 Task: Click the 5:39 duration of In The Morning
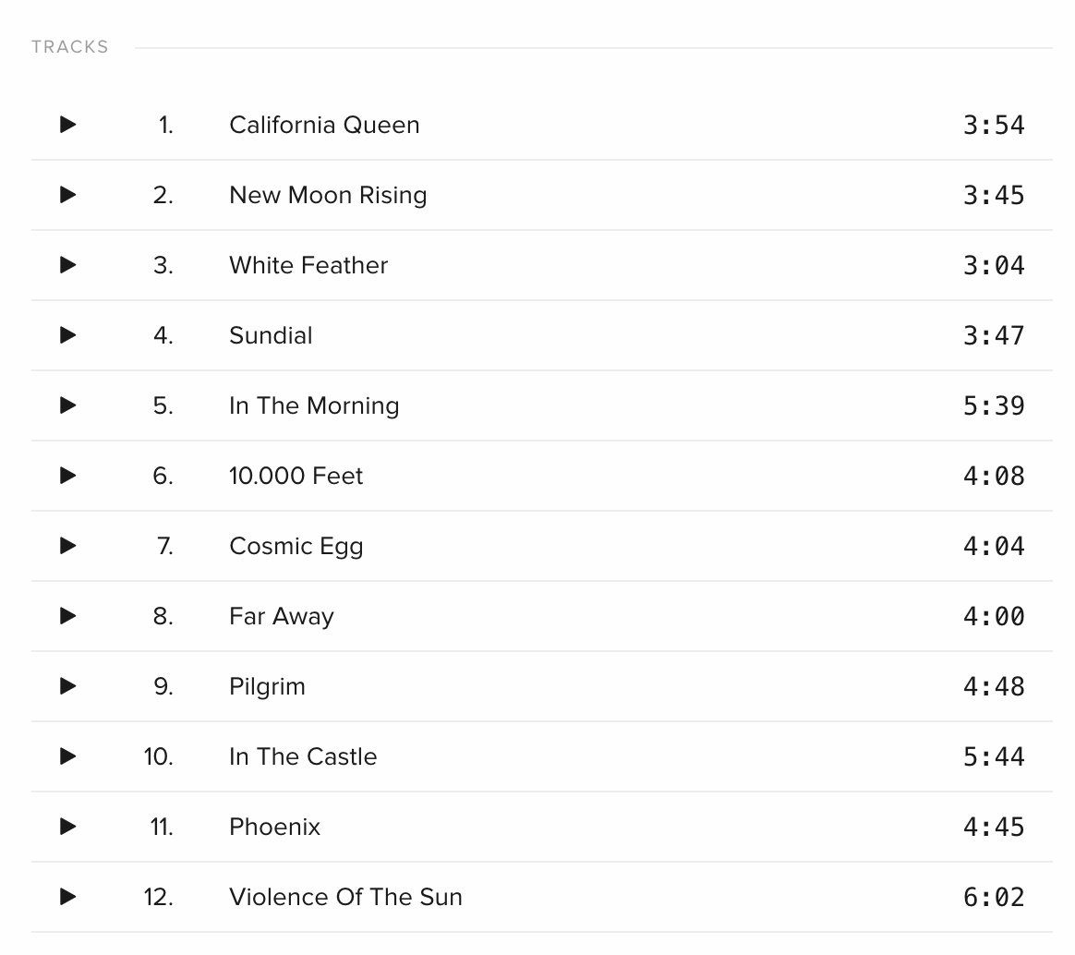click(994, 405)
